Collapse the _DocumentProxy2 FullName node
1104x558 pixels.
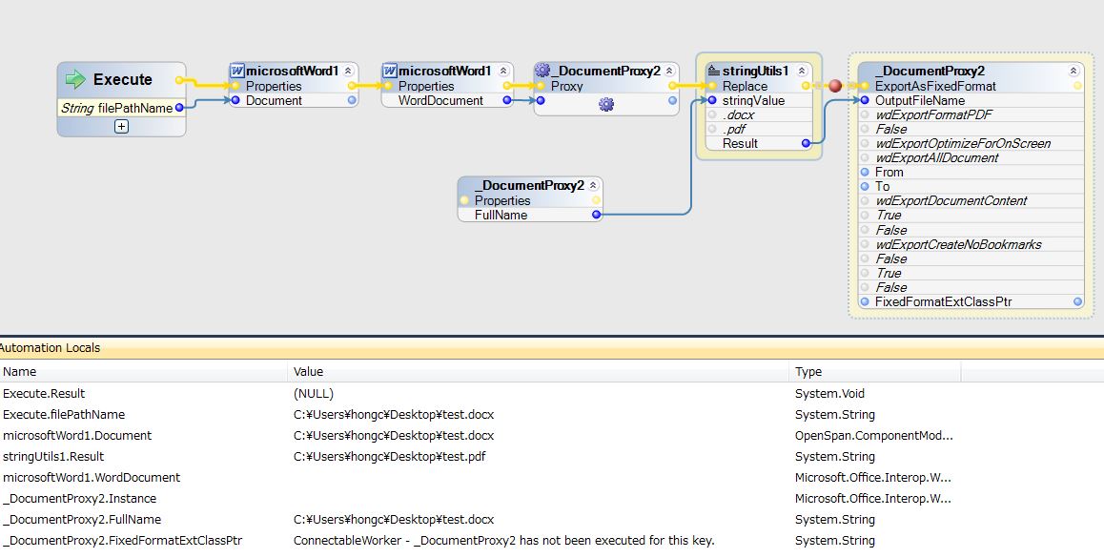point(593,185)
